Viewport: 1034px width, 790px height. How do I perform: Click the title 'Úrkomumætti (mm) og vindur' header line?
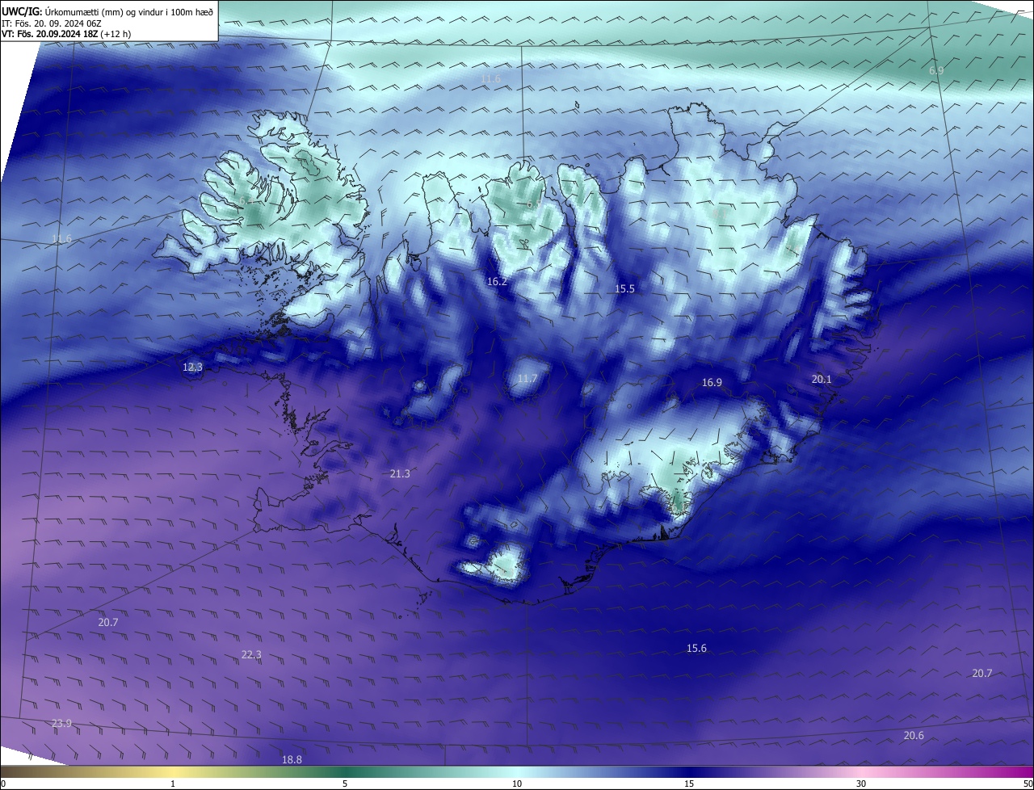(107, 11)
